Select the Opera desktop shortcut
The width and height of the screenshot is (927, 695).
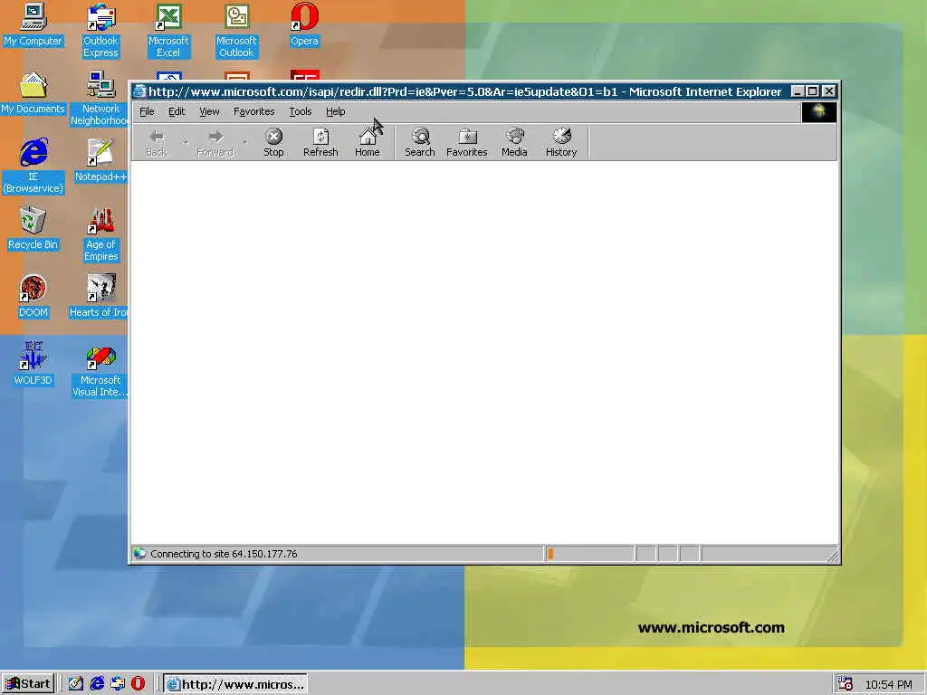[304, 24]
